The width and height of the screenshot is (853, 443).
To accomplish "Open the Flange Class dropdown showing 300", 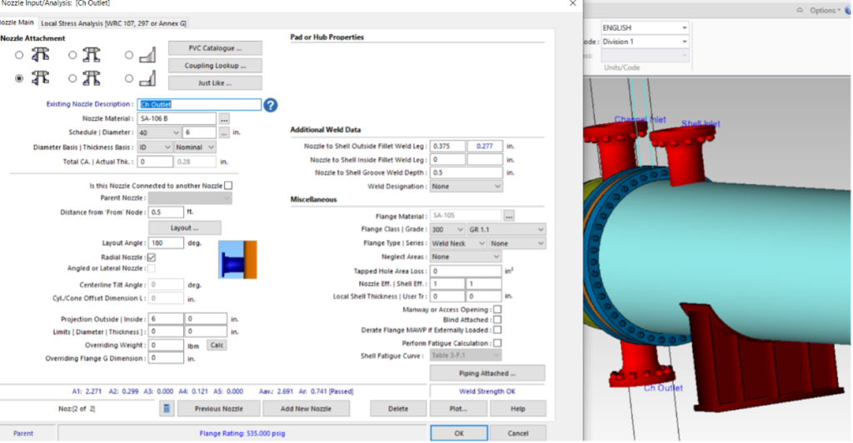I will (x=447, y=229).
